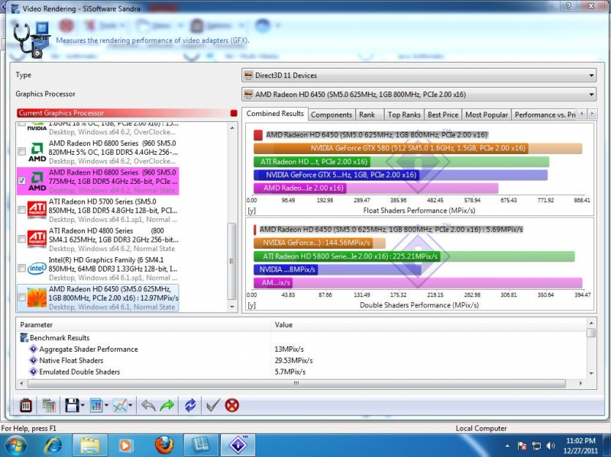
Task: Click the taskbar clock showing 11:02 PM
Action: (581, 446)
